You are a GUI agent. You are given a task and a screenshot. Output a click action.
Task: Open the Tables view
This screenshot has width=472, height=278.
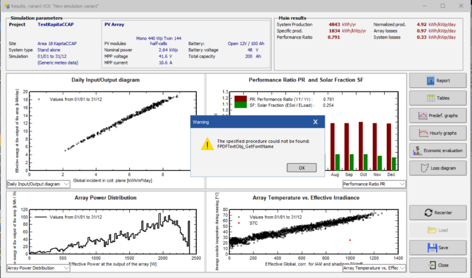point(437,98)
